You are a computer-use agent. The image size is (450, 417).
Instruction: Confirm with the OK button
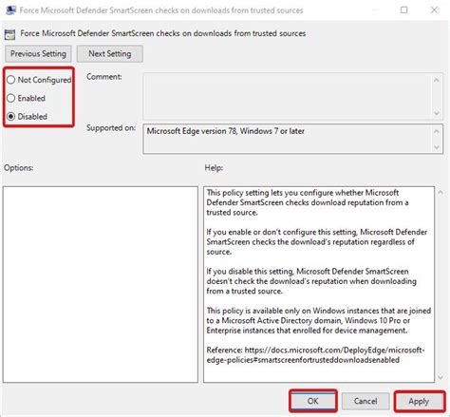[x=312, y=401]
